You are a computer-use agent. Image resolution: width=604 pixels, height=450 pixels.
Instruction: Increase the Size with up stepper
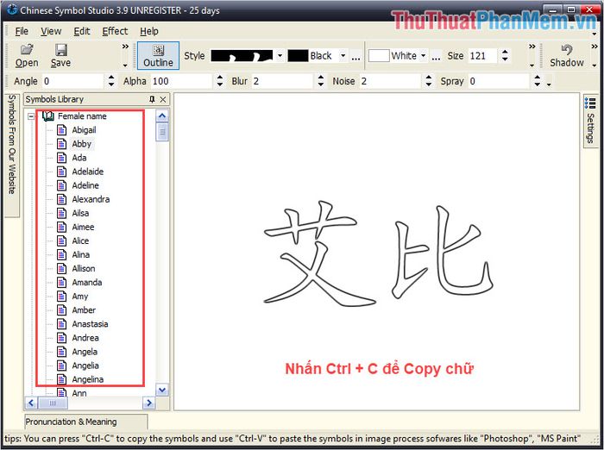pos(505,53)
